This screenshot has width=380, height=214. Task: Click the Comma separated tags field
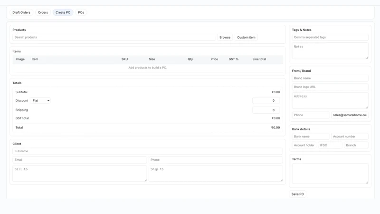[x=330, y=38]
